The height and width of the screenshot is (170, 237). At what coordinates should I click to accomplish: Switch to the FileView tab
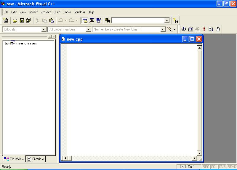pyautogui.click(x=36, y=159)
